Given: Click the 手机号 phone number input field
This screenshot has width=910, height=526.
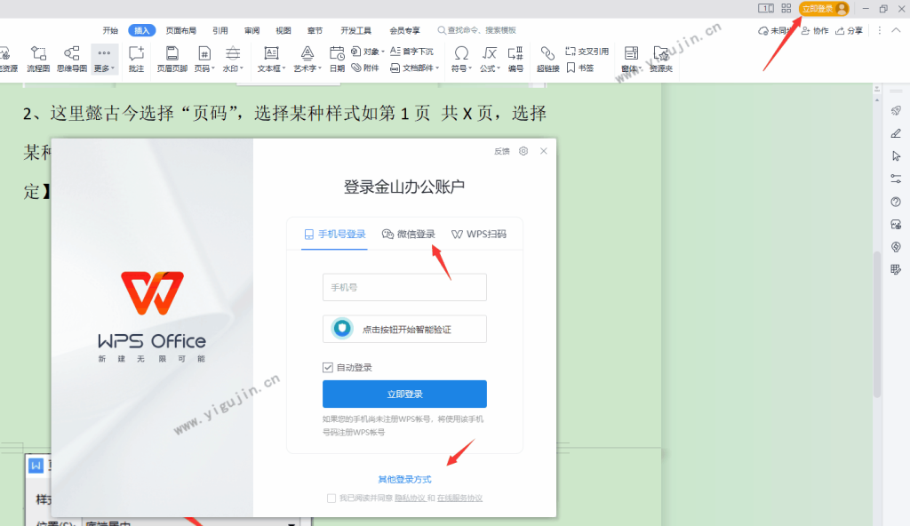Looking at the screenshot, I should [404, 287].
